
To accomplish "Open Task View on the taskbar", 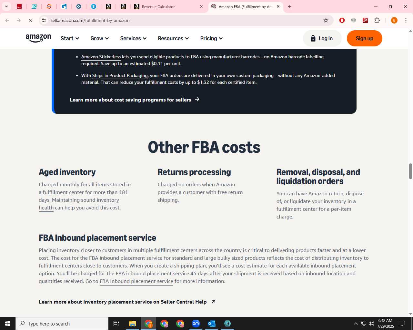I will [x=116, y=324].
